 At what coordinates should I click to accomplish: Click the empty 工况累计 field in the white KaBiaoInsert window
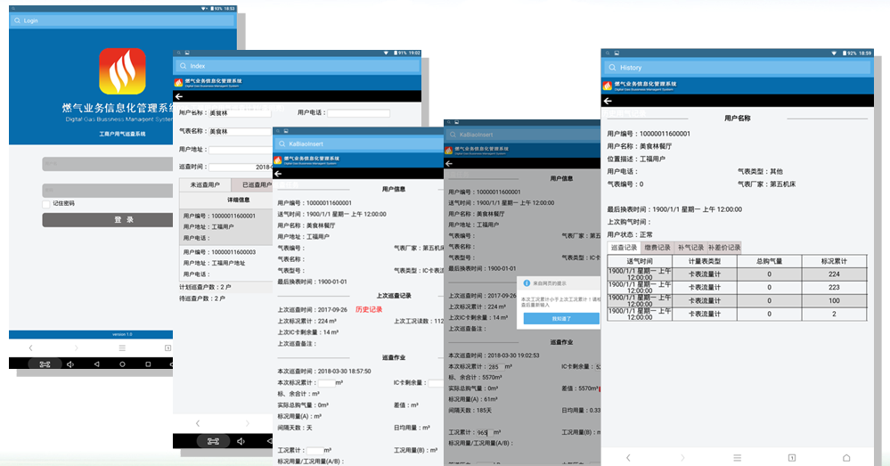pos(314,450)
